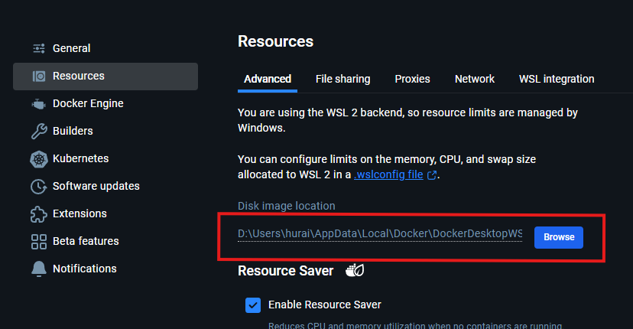Click the Beta features grid icon
This screenshot has height=329, width=633.
pos(39,241)
